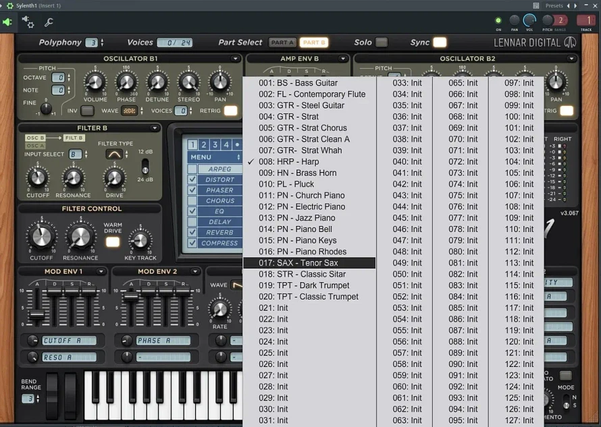The height and width of the screenshot is (427, 601).
Task: Select the next preset arrow
Action: (575, 5)
